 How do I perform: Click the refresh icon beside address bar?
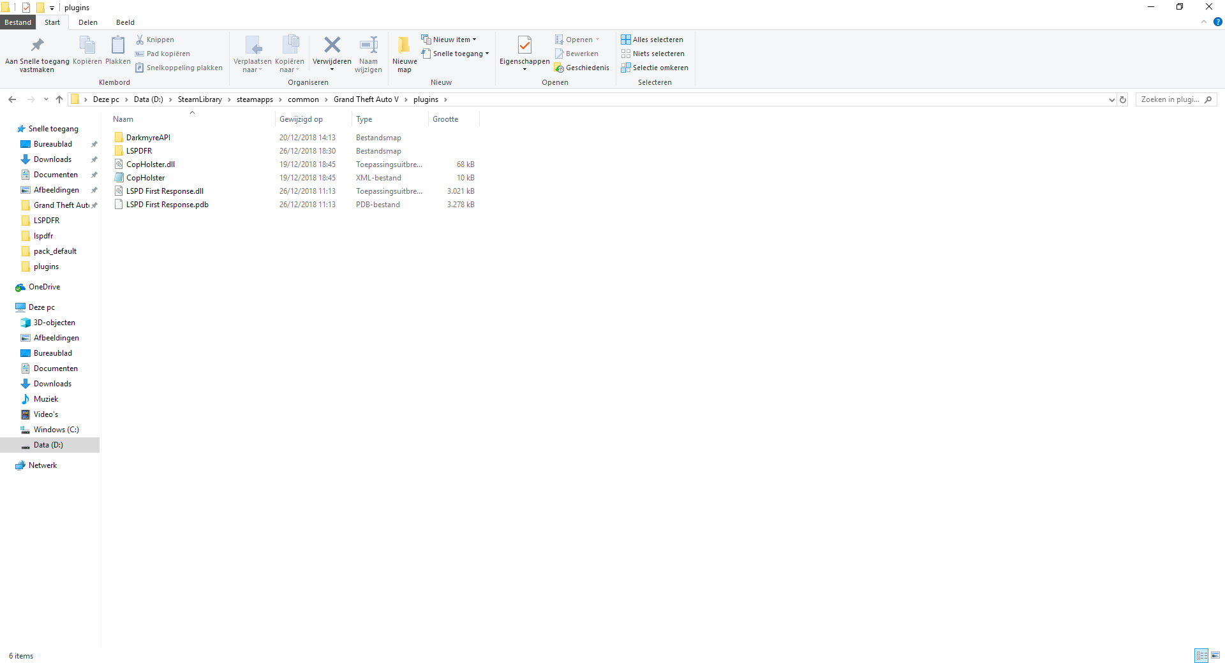tap(1123, 99)
